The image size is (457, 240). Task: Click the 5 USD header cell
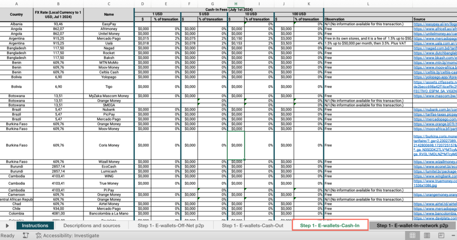[x=204, y=14]
